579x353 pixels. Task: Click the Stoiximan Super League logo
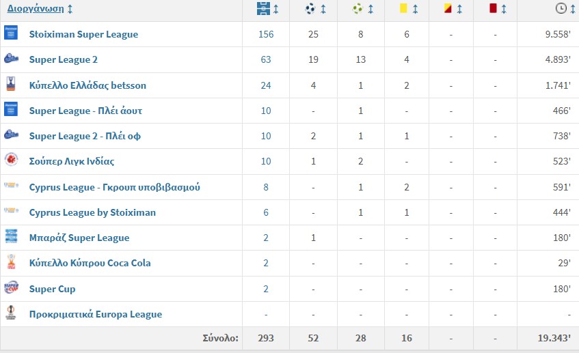point(11,33)
